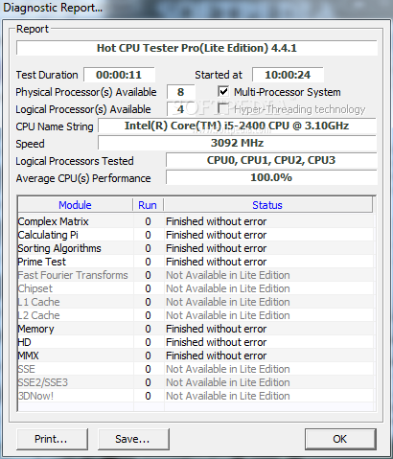Sort by the Module column header

pyautogui.click(x=75, y=205)
